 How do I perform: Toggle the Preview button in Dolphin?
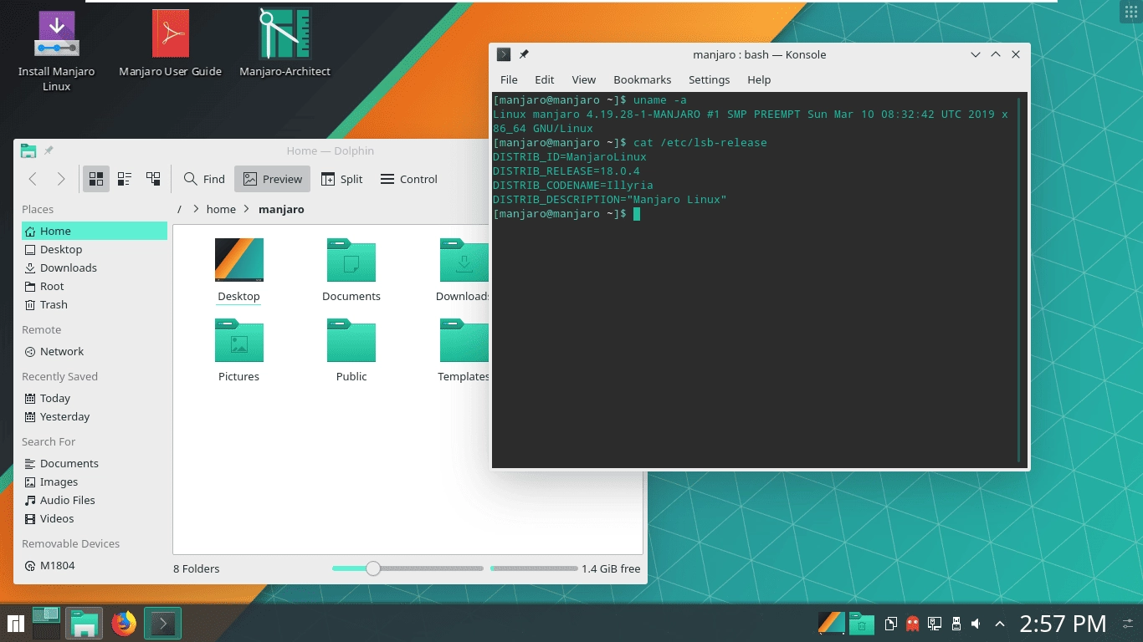click(273, 179)
